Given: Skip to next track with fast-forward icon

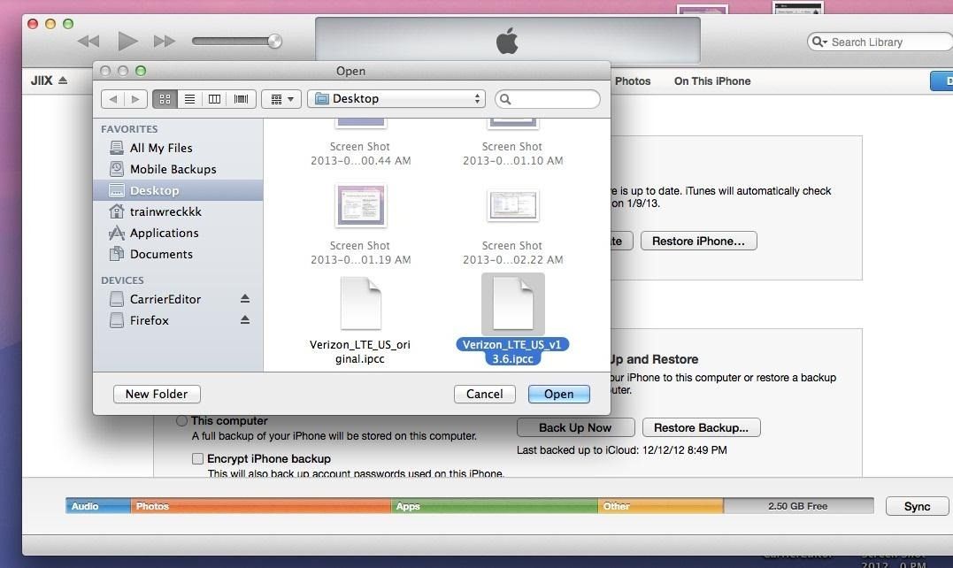Looking at the screenshot, I should click(165, 41).
